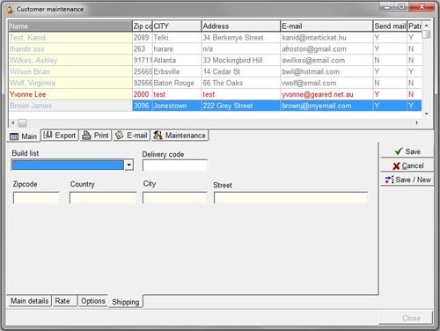Click the yvonne@geared.net.au email cell
This screenshot has width=440, height=331.
point(326,94)
